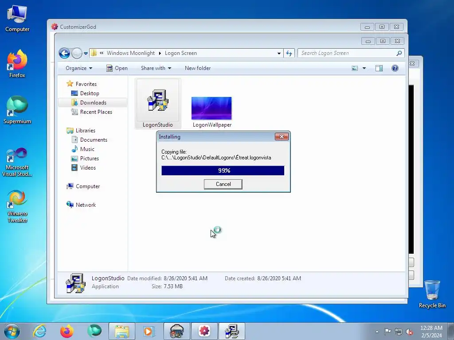Click Open in the Explorer toolbar
454x340 pixels.
117,68
